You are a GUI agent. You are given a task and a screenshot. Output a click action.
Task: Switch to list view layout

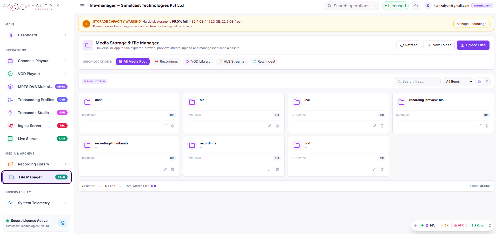point(486,81)
